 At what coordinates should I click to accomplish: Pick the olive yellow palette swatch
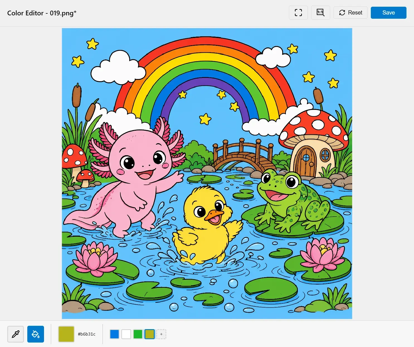[x=150, y=334]
